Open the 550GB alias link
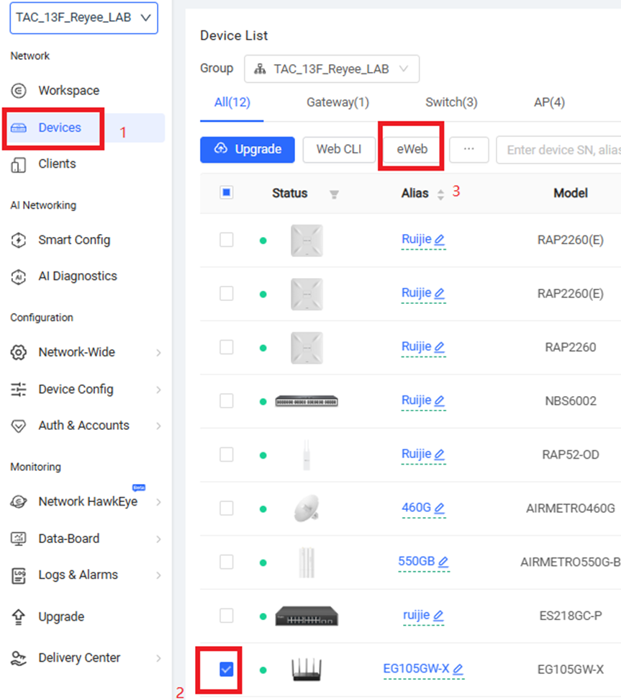This screenshot has height=700, width=621. point(416,561)
